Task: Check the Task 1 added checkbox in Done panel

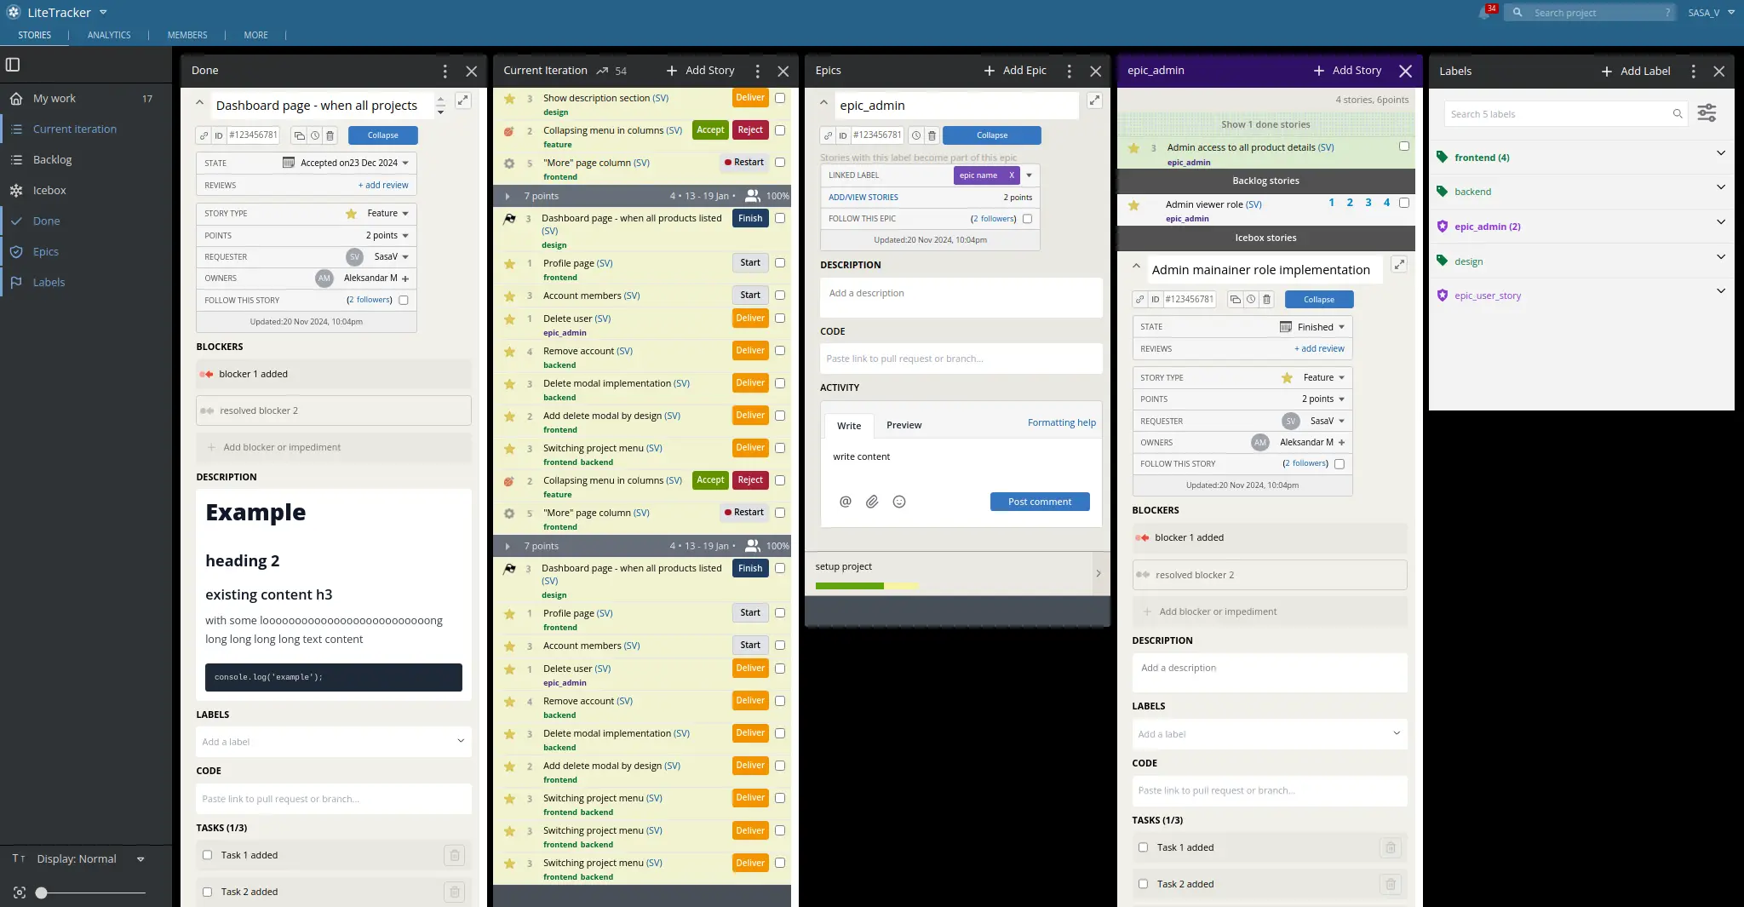Action: point(207,855)
